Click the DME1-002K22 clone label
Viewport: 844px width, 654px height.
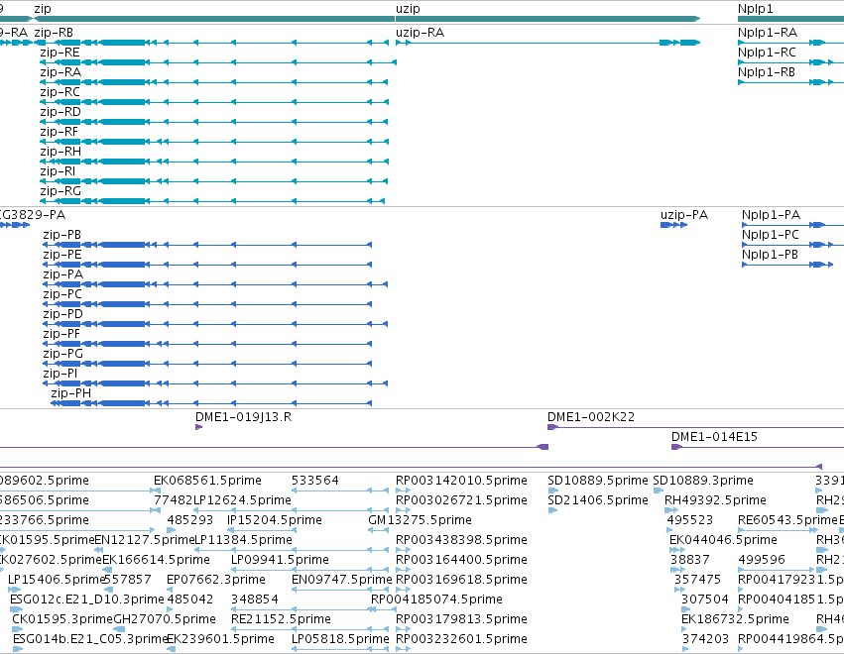591,417
